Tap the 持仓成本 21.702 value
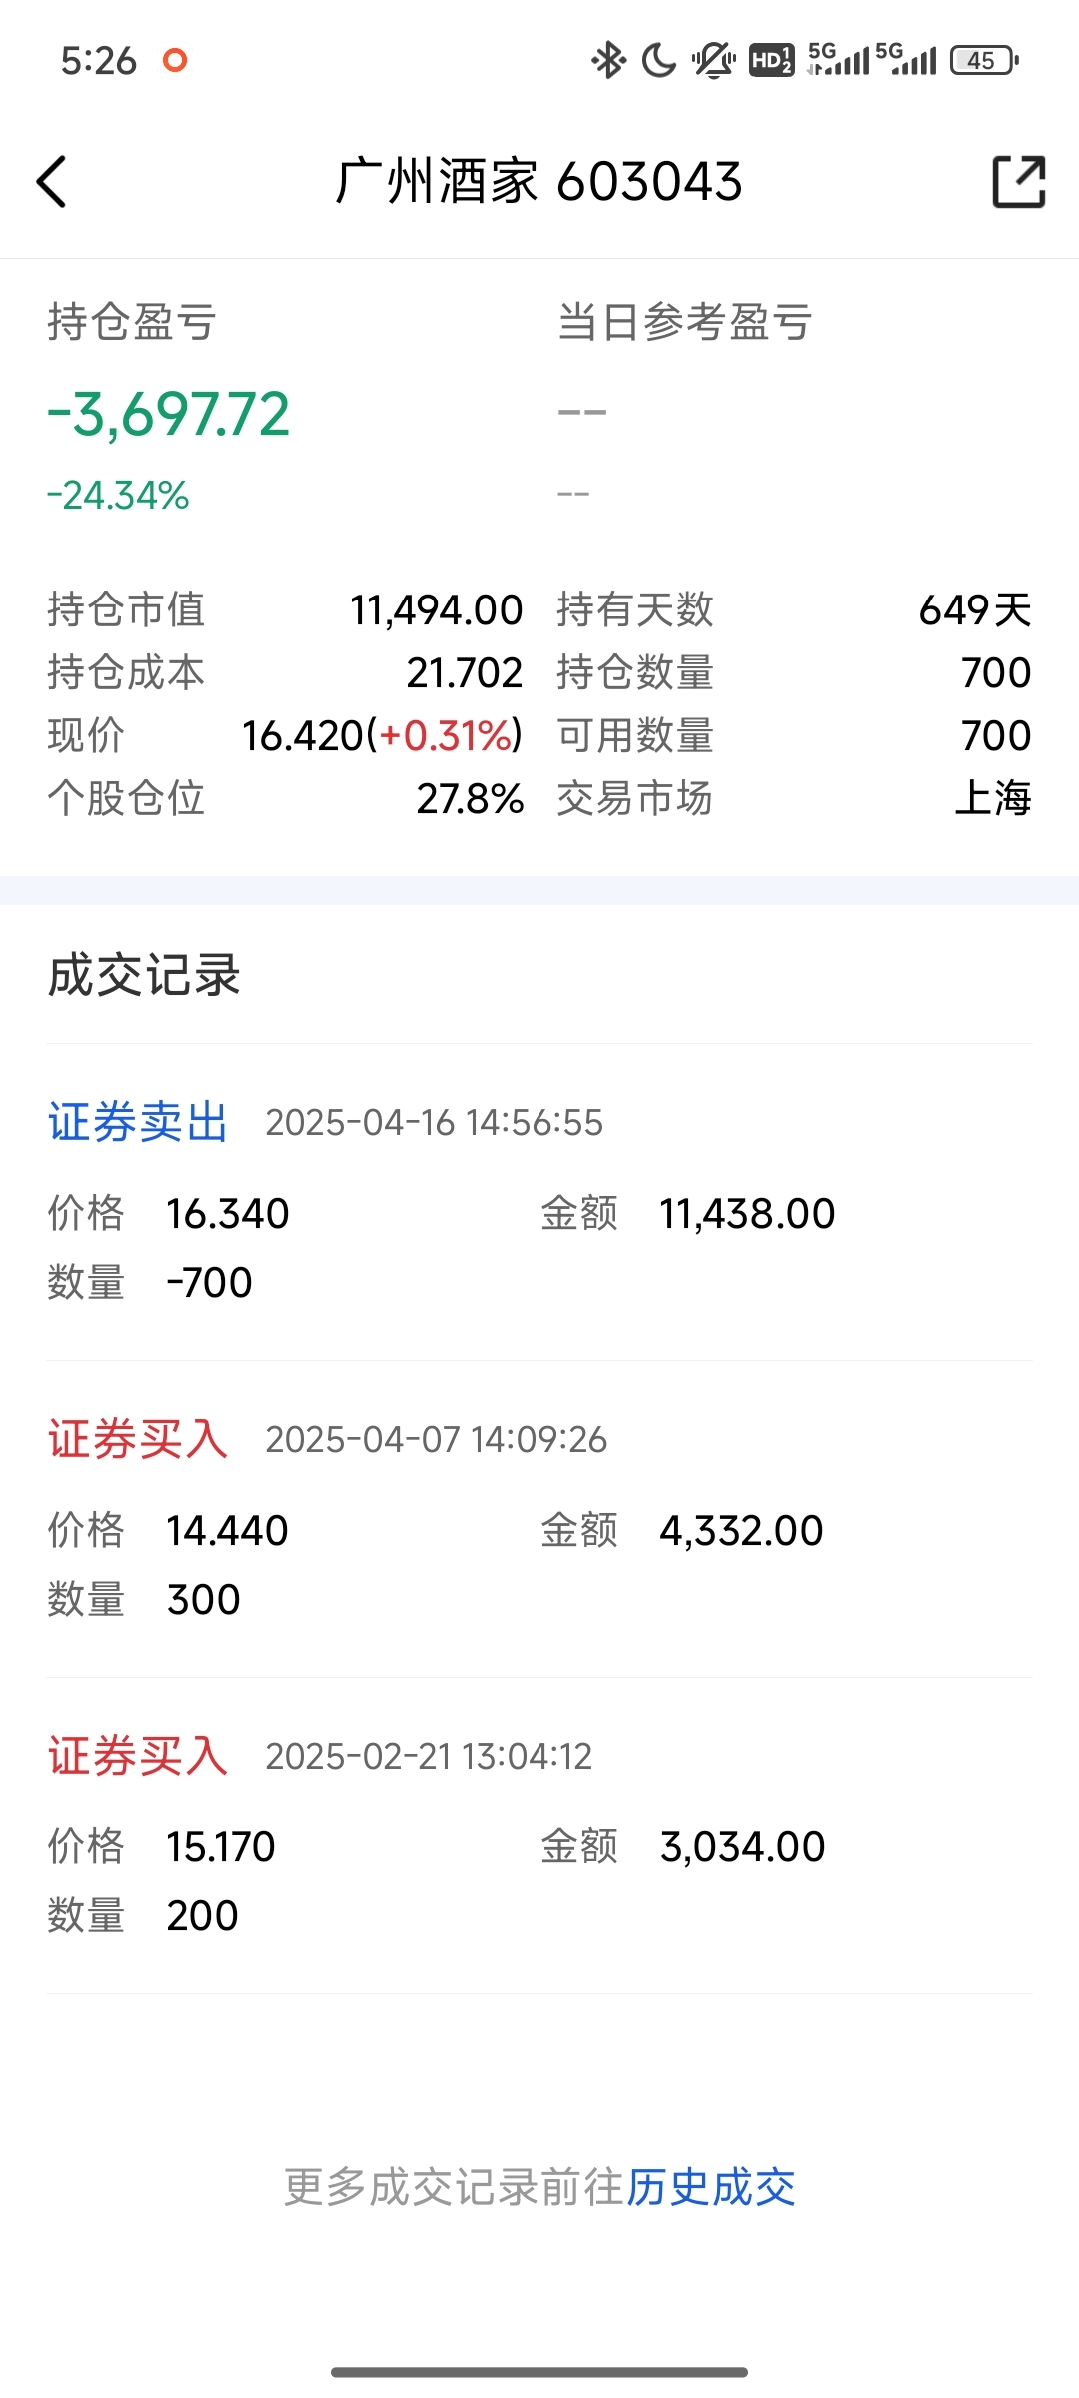This screenshot has height=2398, width=1079. [464, 673]
